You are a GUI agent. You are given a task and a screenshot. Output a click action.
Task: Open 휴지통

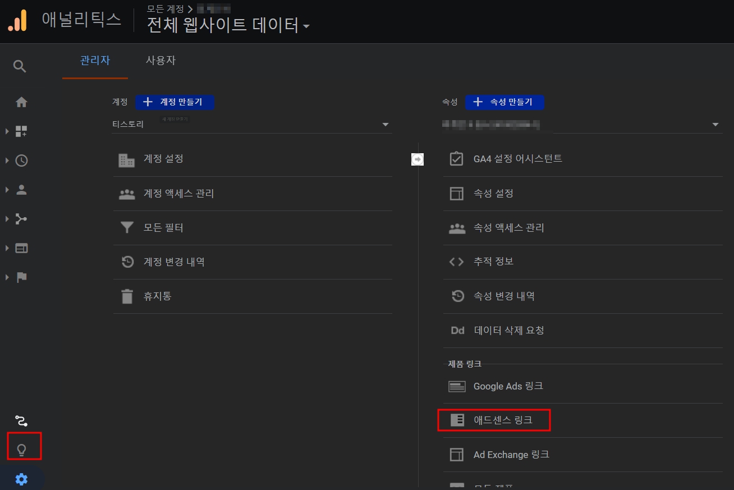pyautogui.click(x=253, y=296)
